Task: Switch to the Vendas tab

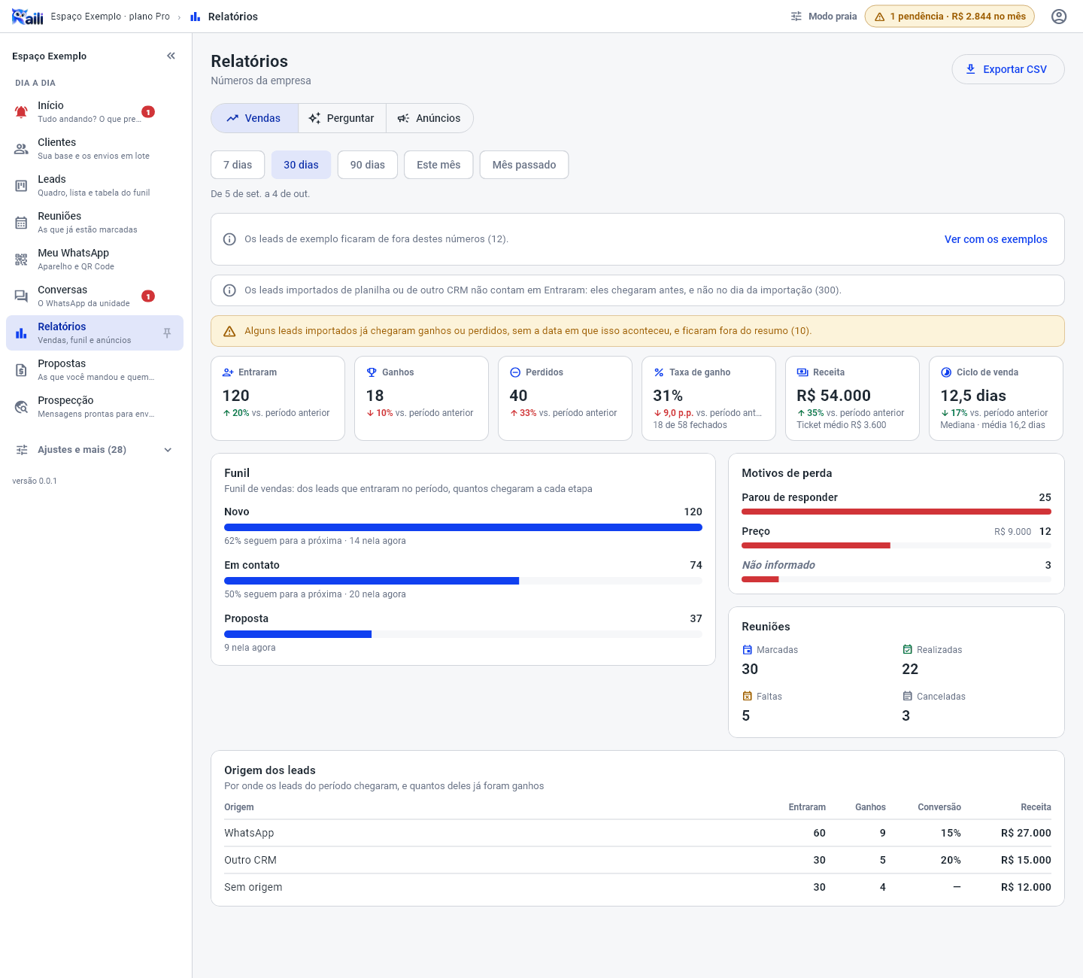Action: pos(254,118)
